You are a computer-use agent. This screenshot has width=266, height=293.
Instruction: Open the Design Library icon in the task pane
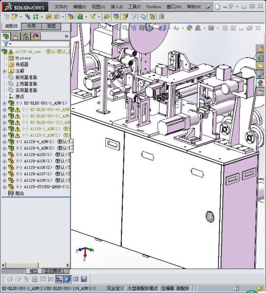(x=260, y=57)
